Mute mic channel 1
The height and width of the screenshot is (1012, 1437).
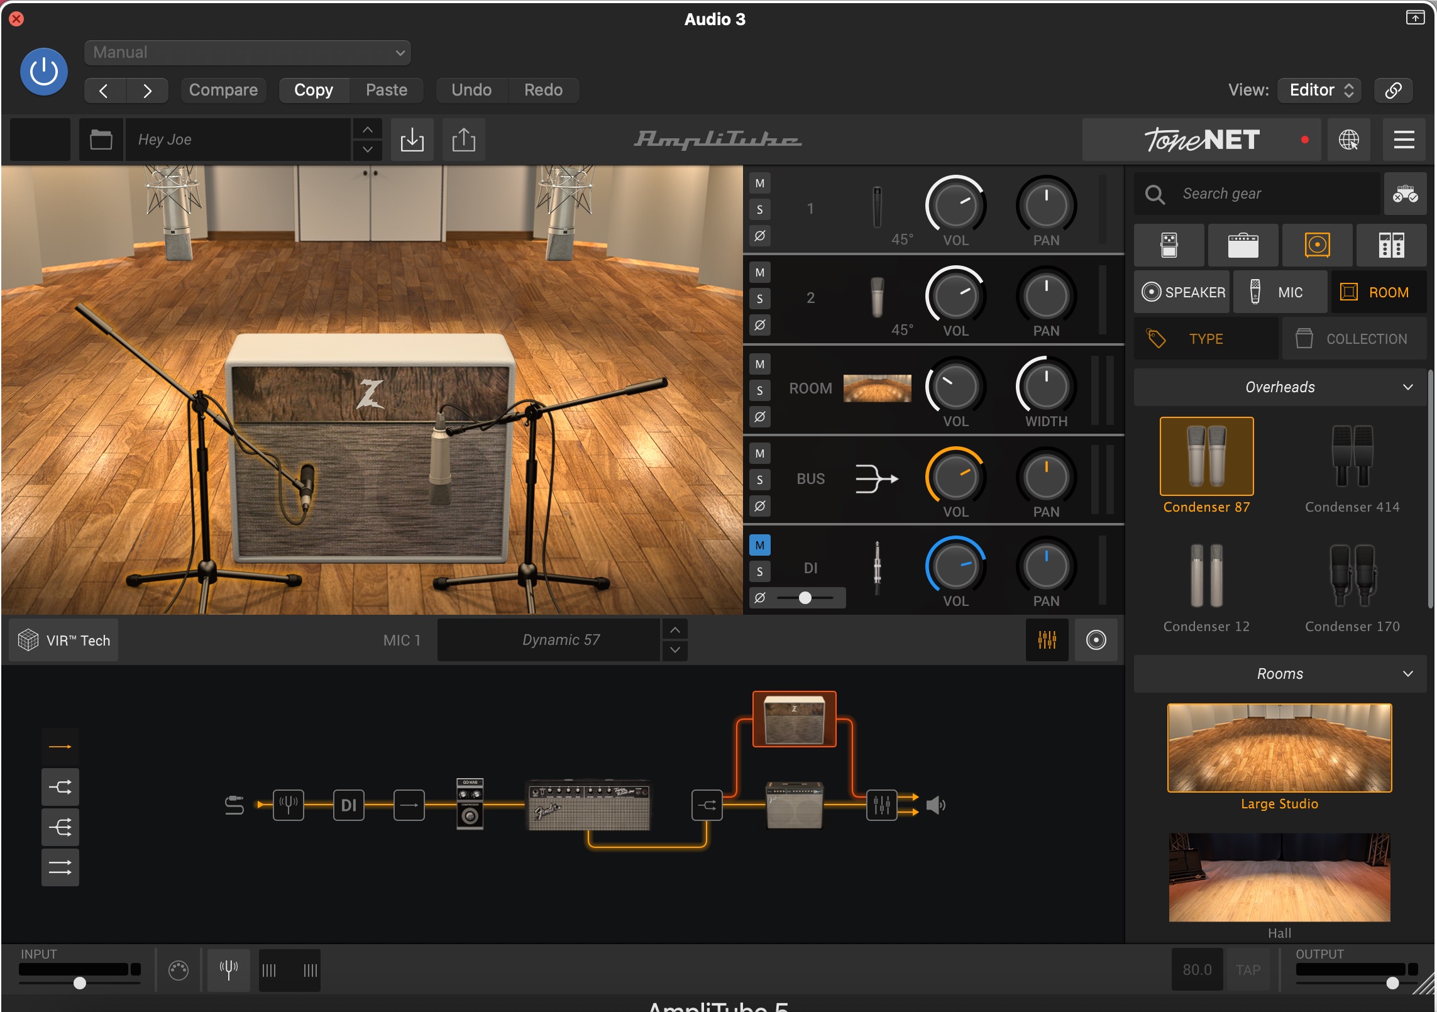[x=759, y=184]
